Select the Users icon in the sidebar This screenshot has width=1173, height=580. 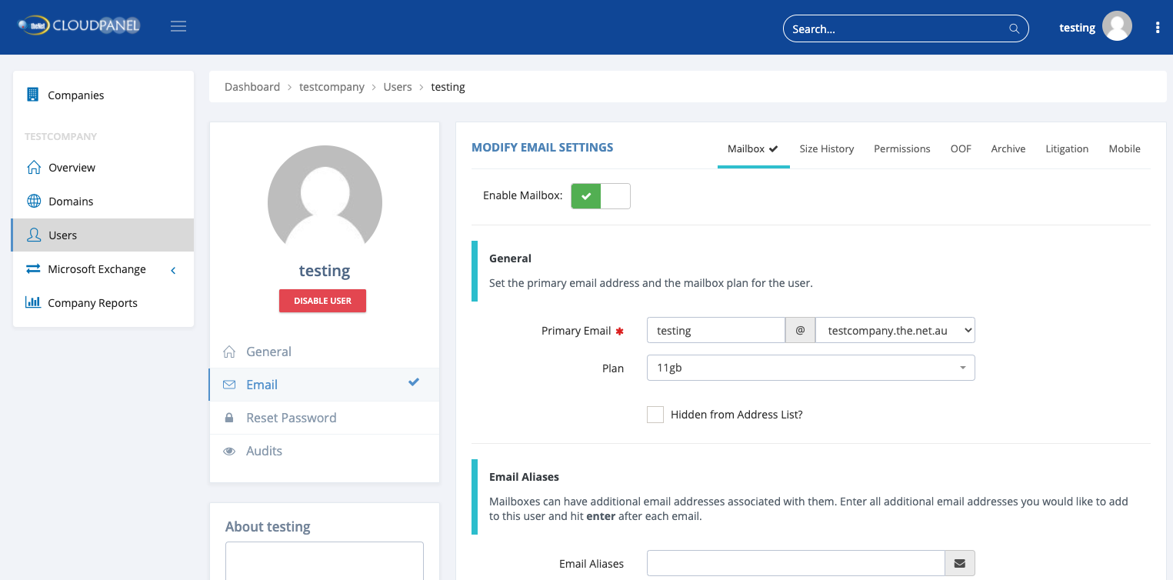tap(34, 235)
